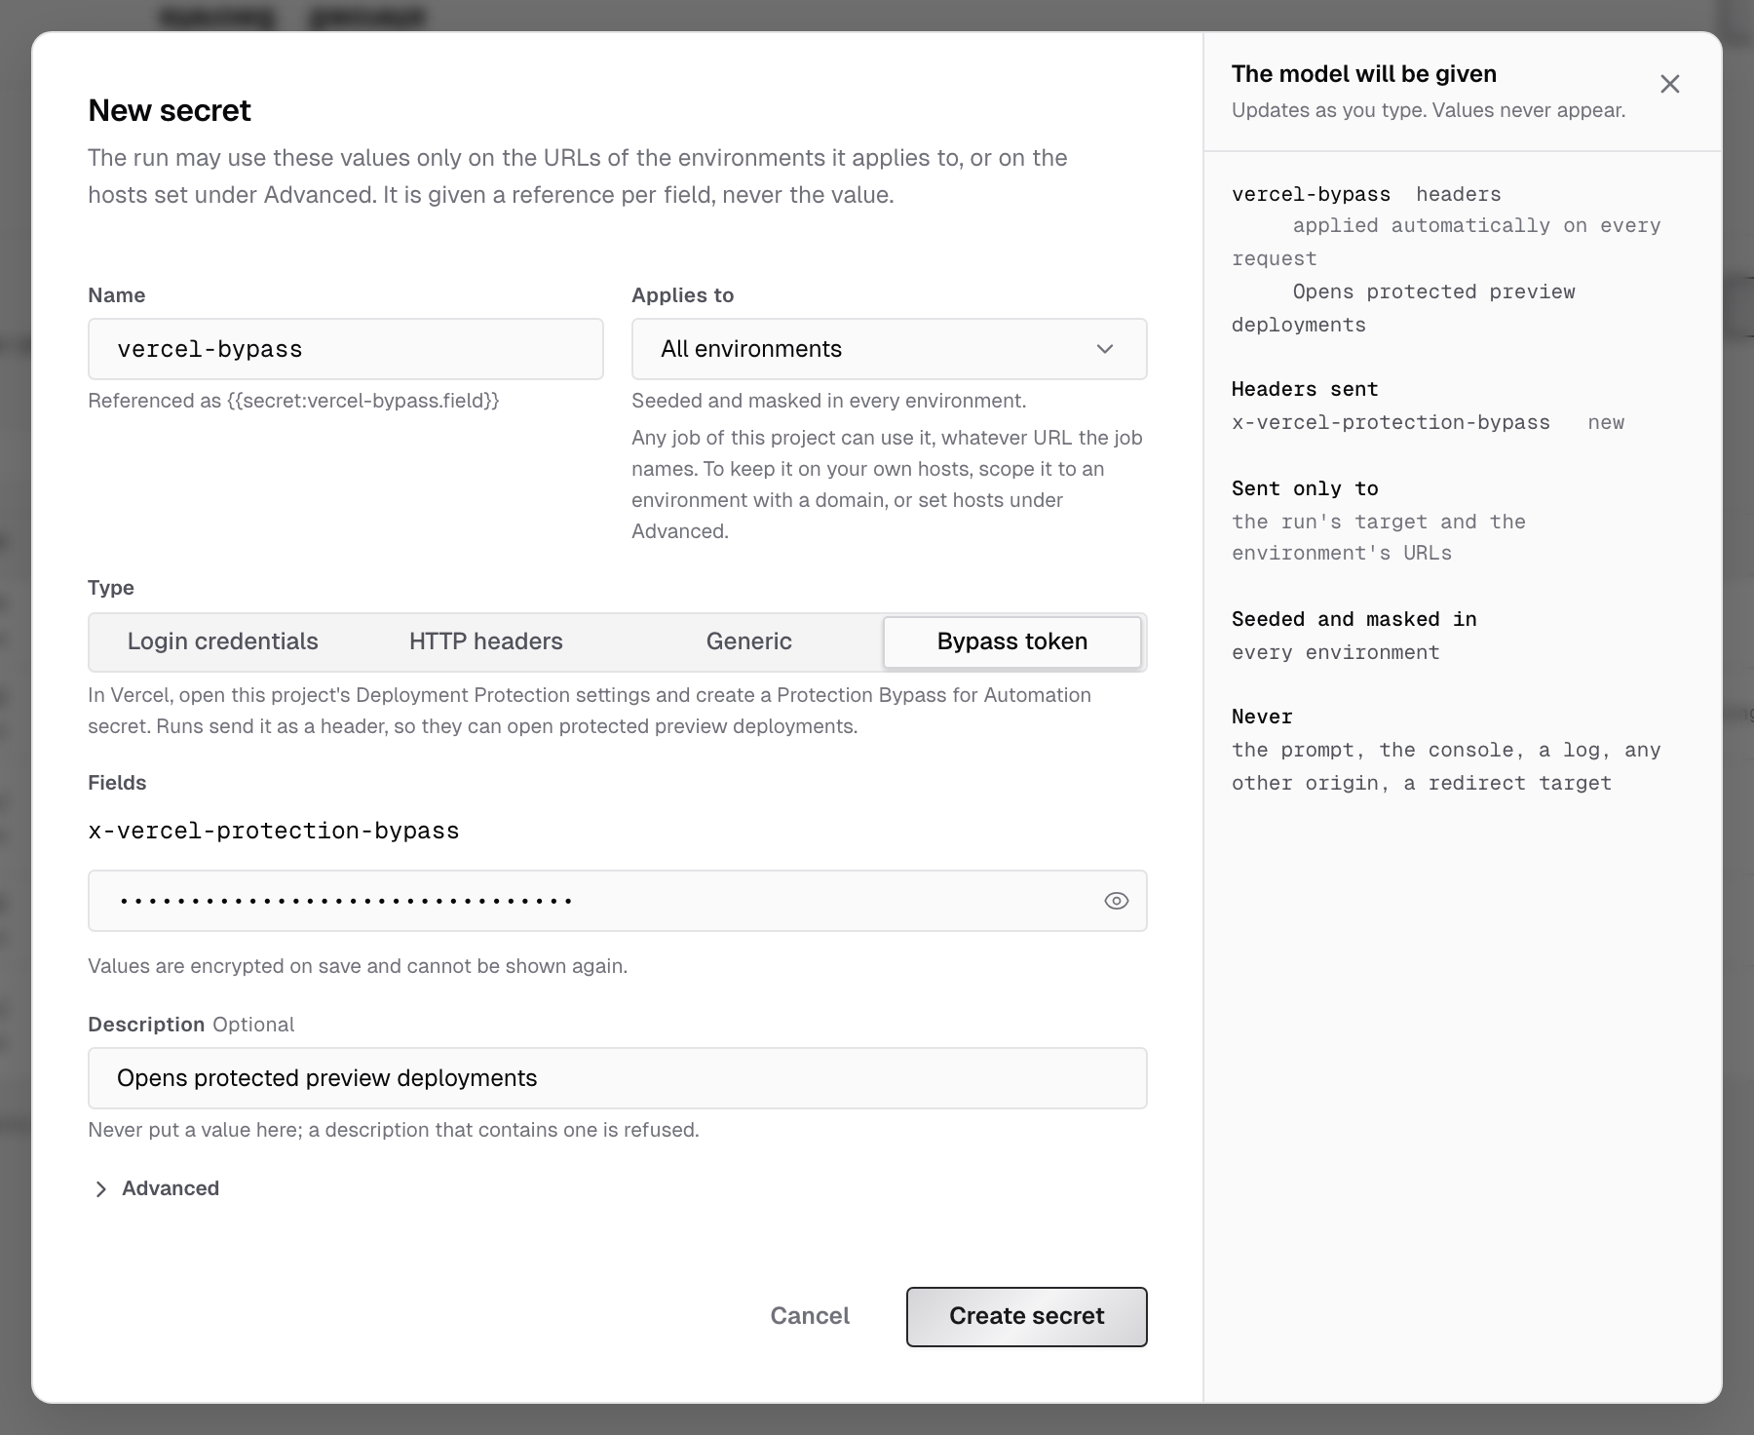Click Create secret button
This screenshot has height=1435, width=1754.
tap(1026, 1316)
